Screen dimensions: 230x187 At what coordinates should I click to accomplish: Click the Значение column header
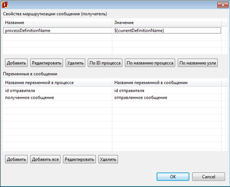click(167, 22)
